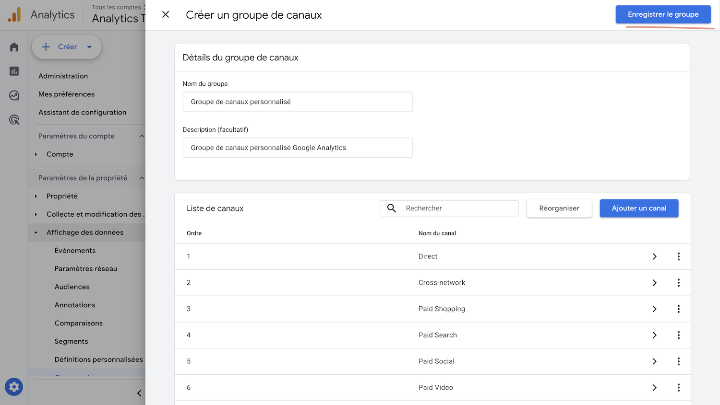Go to Home via house icon
This screenshot has height=405, width=720.
[14, 47]
